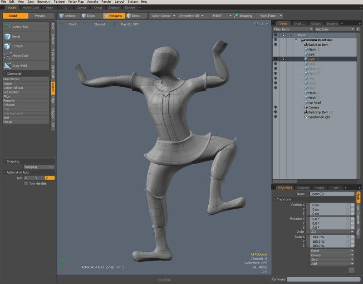Click the F button beside Add Item

358,29
